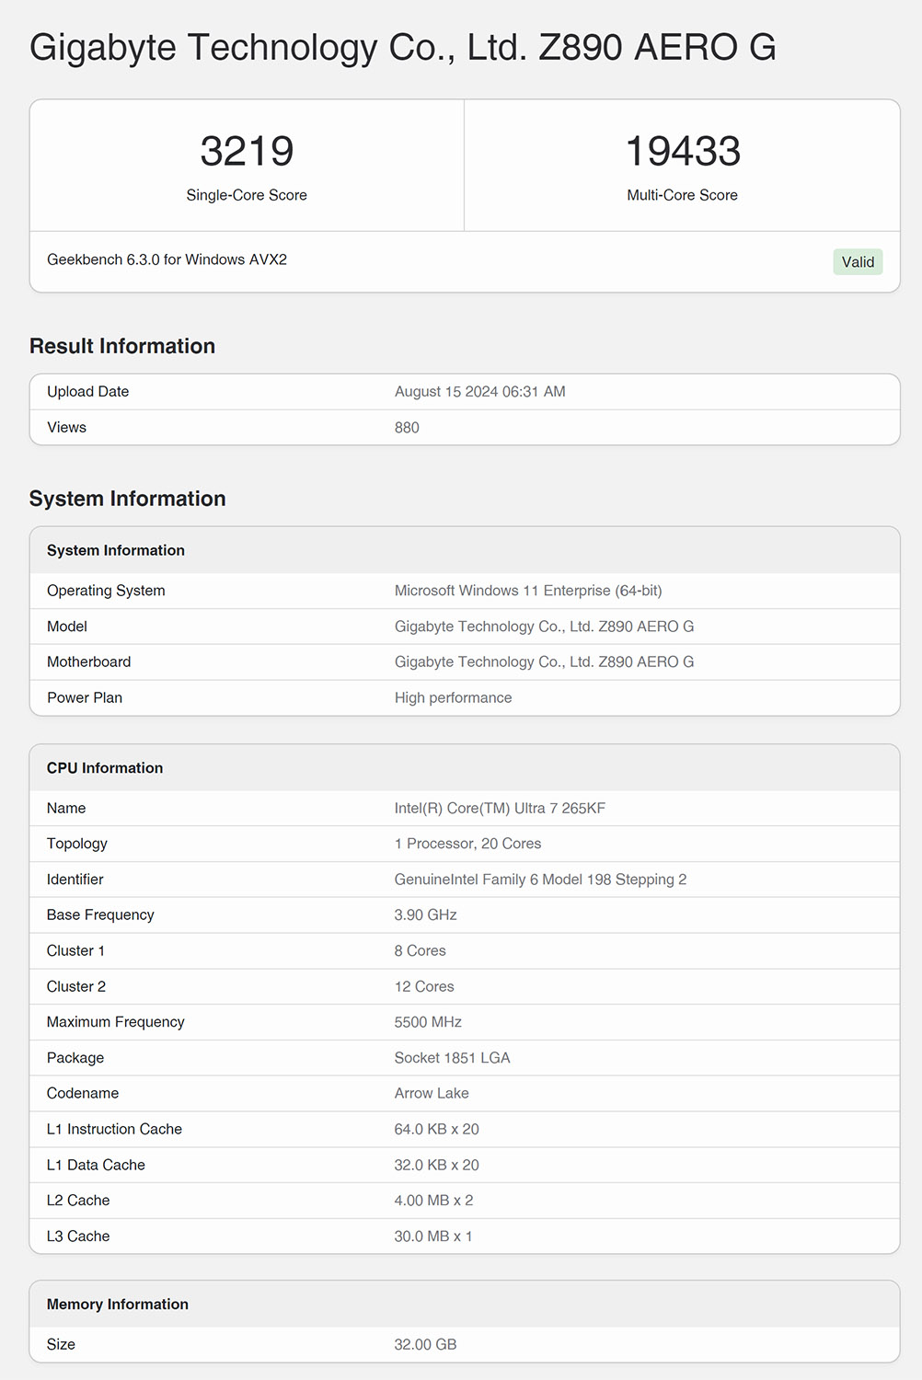Click the Motherboard row Gigabyte Z890 AERO G value

pos(545,662)
